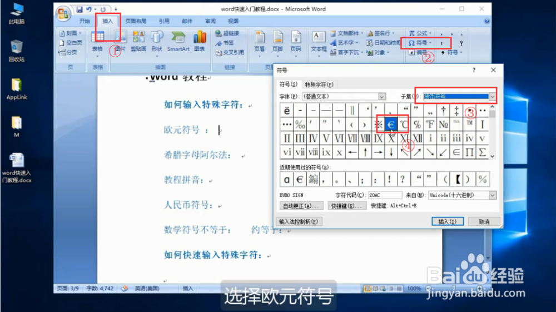Open subset (子集) dropdown arrow
This screenshot has width=556, height=312.
tap(492, 96)
